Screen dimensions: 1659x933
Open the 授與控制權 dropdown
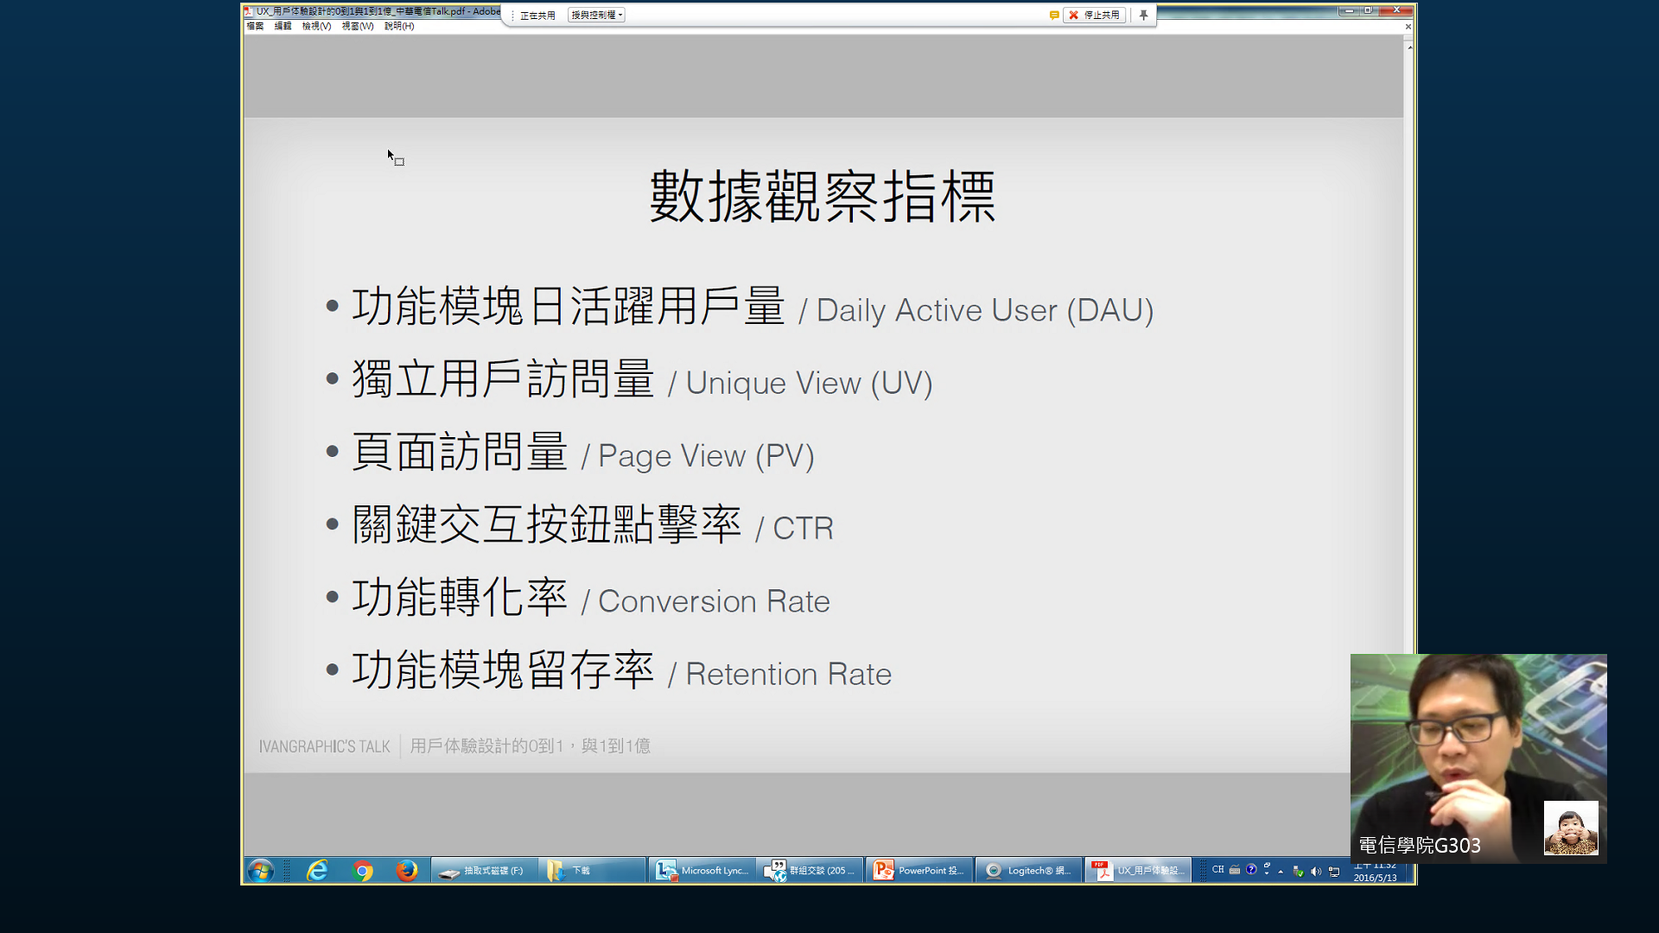tap(596, 15)
